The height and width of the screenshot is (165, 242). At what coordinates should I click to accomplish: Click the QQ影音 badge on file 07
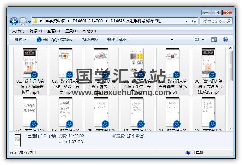34,124
